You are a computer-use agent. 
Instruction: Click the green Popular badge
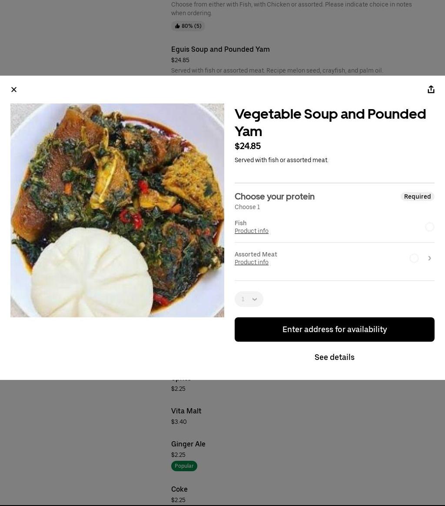click(x=184, y=466)
